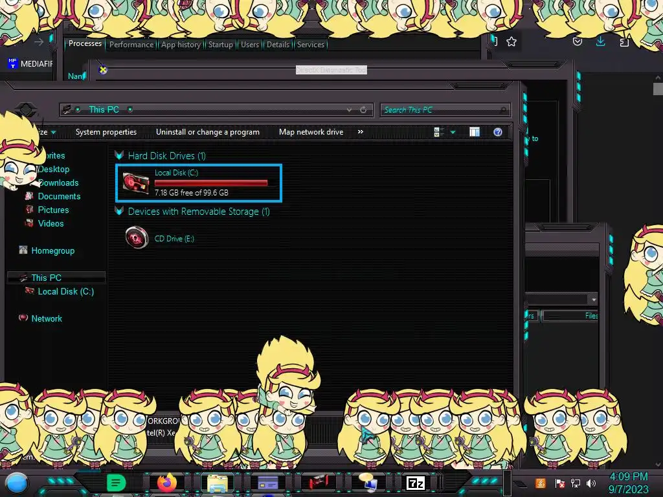Open the Firefox downloads panel

click(x=600, y=41)
